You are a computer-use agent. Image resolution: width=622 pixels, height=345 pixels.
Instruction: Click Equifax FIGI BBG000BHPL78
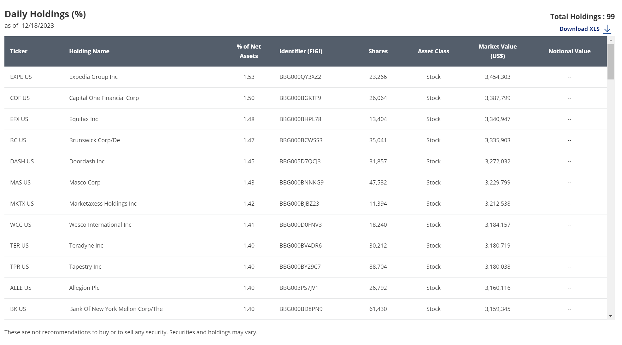click(x=300, y=119)
